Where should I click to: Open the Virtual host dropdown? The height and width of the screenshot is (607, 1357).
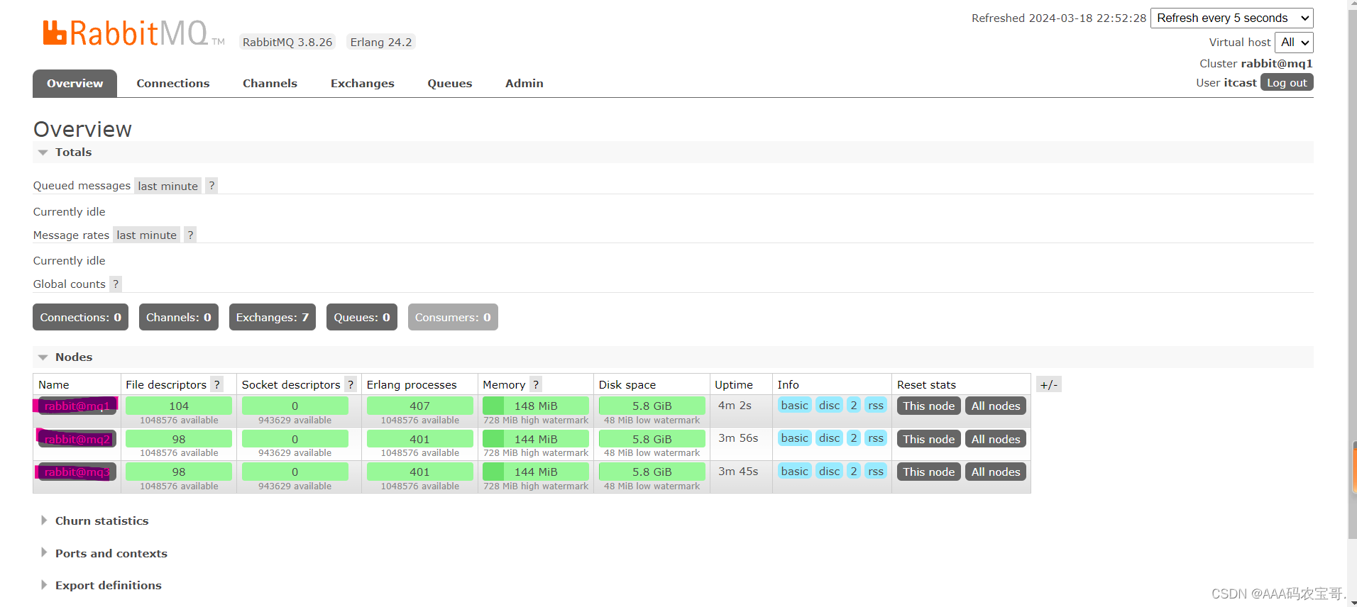[1294, 43]
